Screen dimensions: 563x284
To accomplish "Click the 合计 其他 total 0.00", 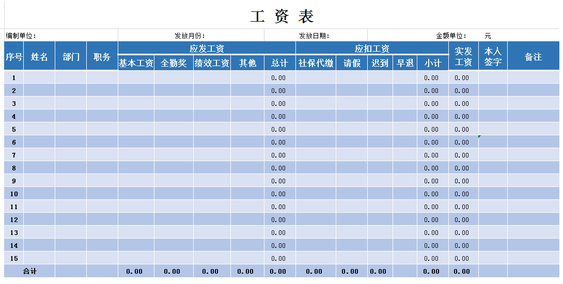I will coord(247,272).
